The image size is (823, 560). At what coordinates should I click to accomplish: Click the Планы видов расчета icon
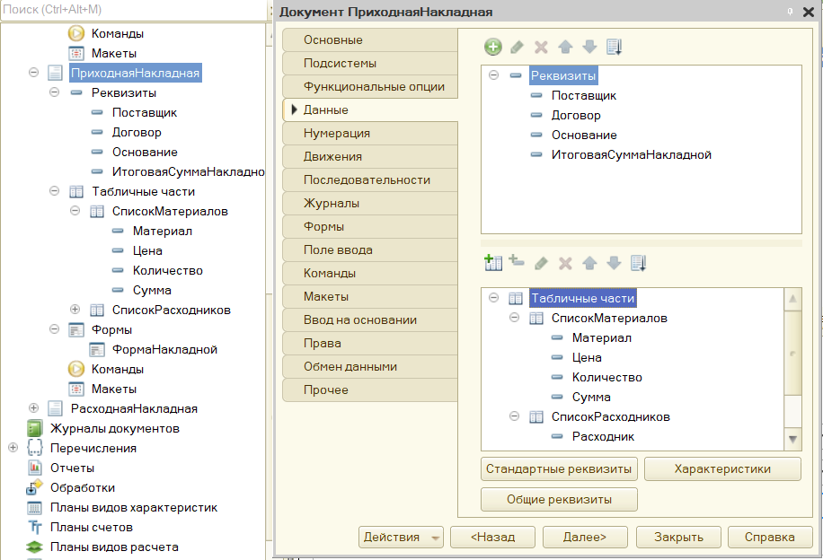[35, 547]
